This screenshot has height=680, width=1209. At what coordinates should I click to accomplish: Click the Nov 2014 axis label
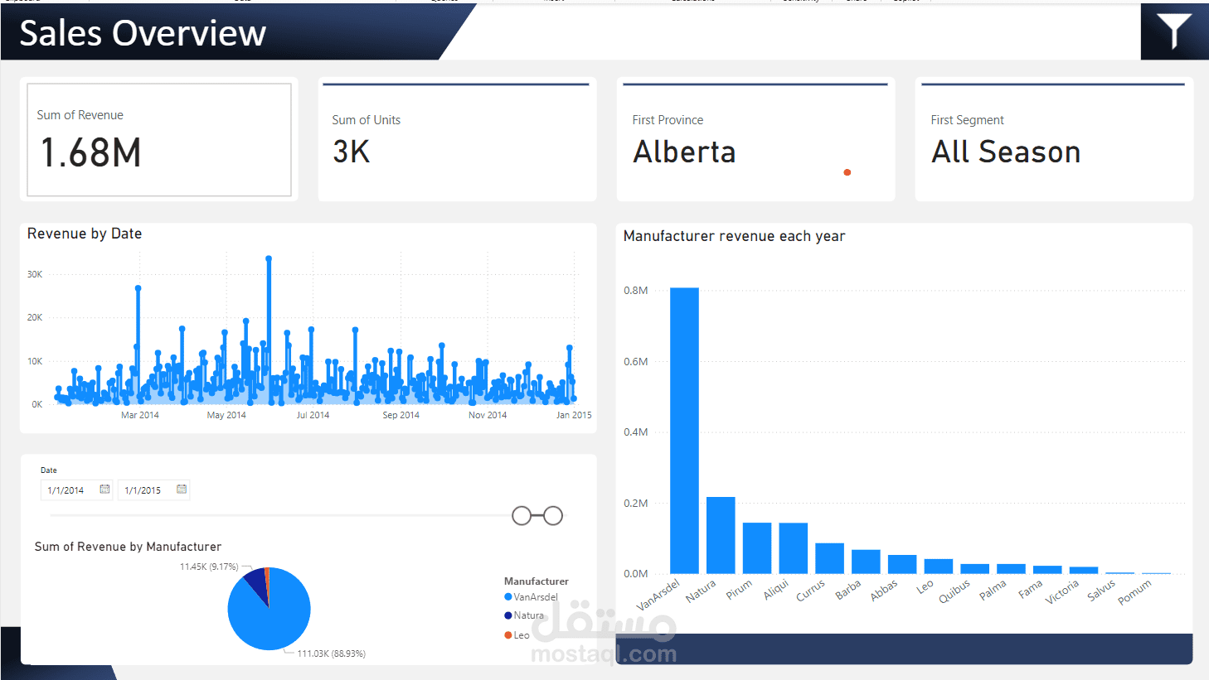[x=488, y=415]
